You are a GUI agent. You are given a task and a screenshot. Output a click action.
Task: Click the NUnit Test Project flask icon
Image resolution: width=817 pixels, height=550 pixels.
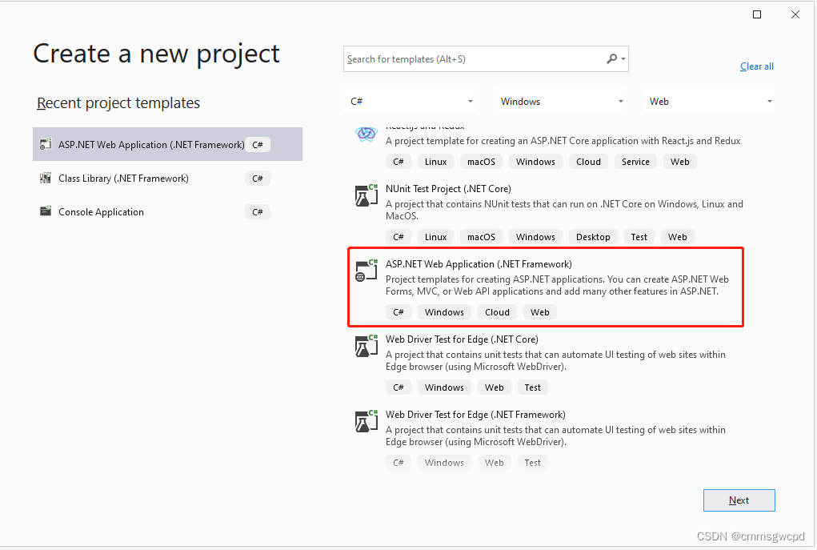pyautogui.click(x=366, y=195)
